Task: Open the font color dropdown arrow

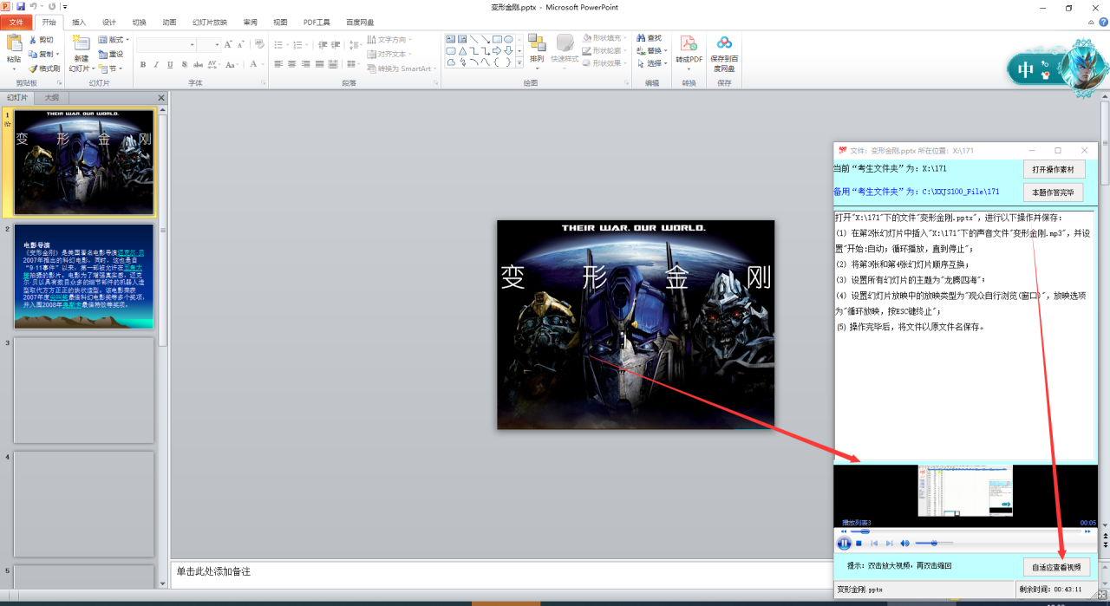Action: pyautogui.click(x=263, y=64)
